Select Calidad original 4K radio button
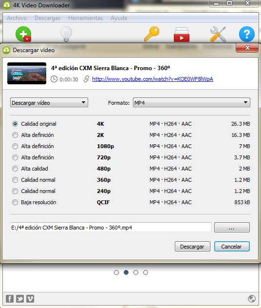The height and width of the screenshot is (308, 261). click(15, 124)
